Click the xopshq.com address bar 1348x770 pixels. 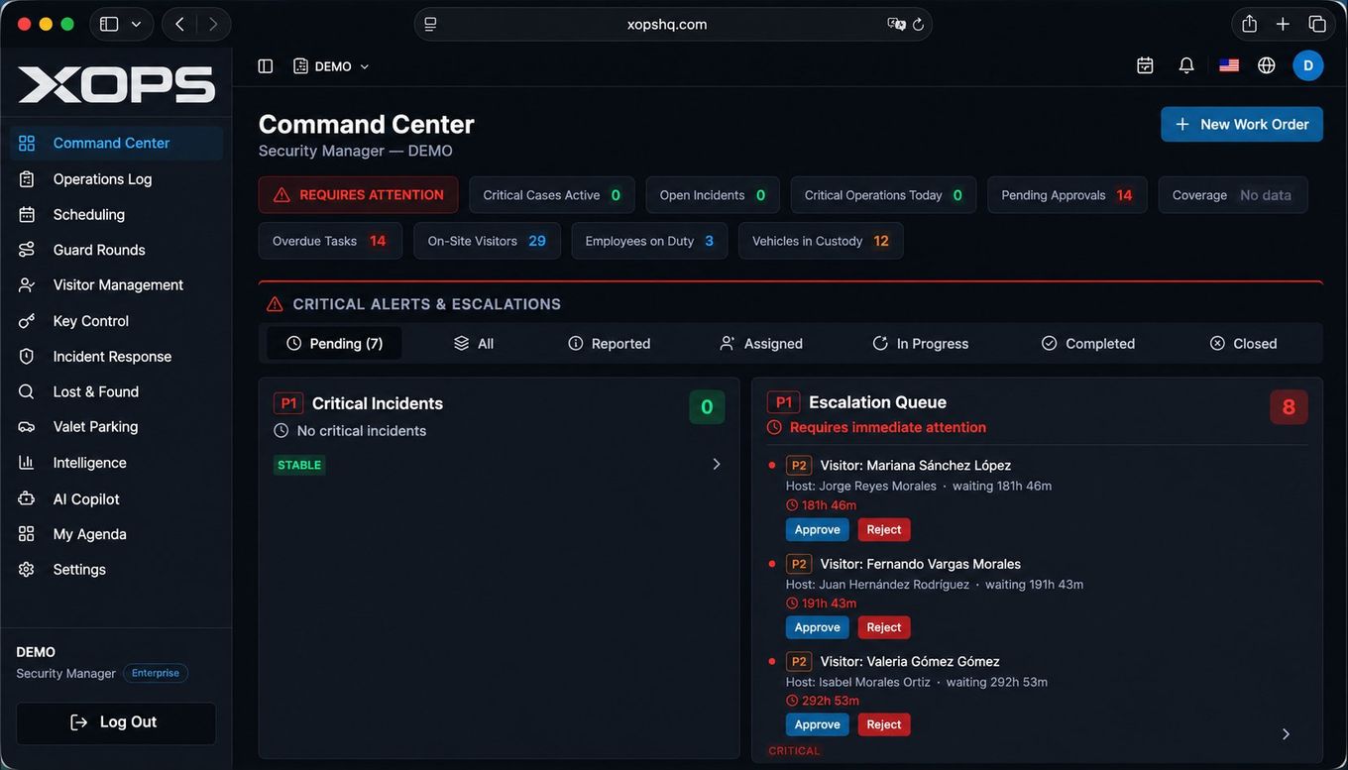673,24
